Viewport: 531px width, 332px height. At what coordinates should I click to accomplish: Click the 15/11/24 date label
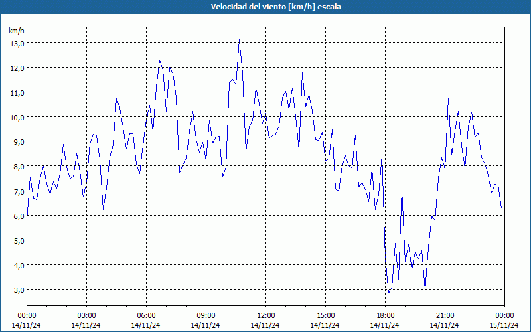(504, 325)
